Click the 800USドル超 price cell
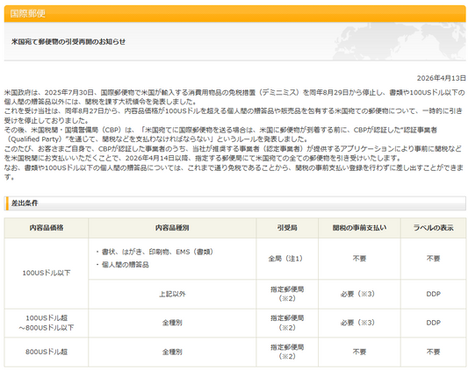The height and width of the screenshot is (370, 468). 47,352
